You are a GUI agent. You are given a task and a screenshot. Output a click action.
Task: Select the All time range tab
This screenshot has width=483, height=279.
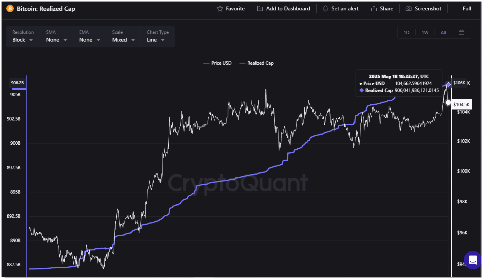(443, 32)
